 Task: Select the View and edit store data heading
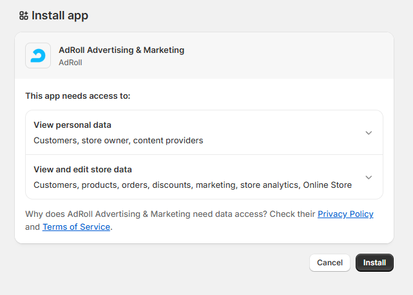[x=82, y=170]
